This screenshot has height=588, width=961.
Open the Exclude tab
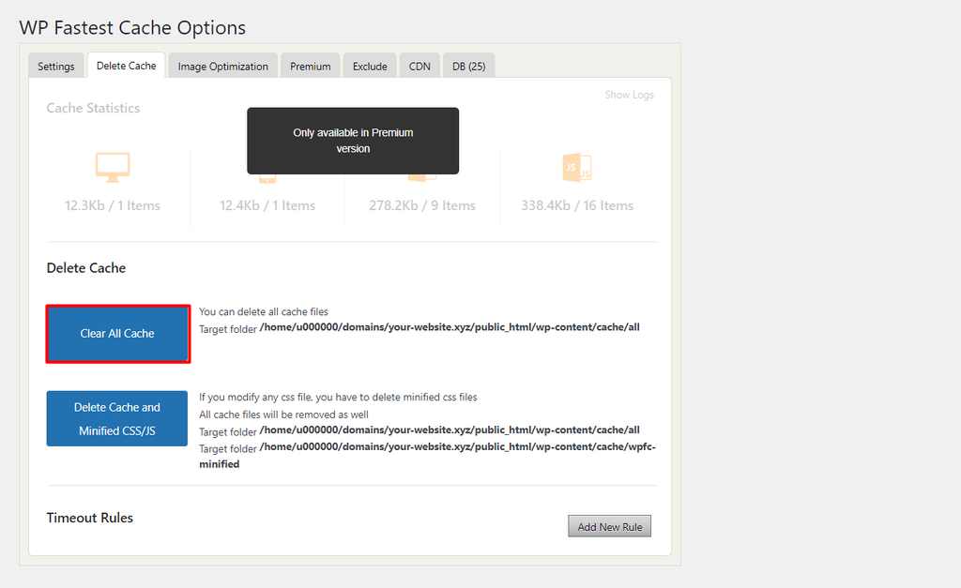pos(369,66)
